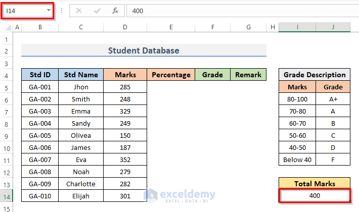
Task: Select column D header
Action: point(125,27)
